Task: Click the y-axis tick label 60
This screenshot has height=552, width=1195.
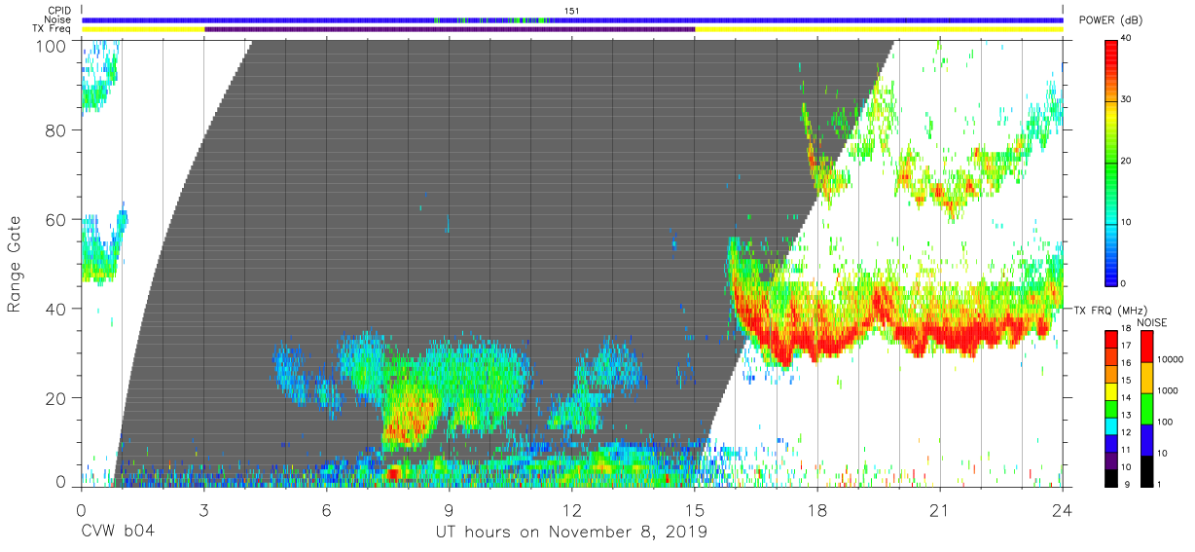Action: pos(56,220)
